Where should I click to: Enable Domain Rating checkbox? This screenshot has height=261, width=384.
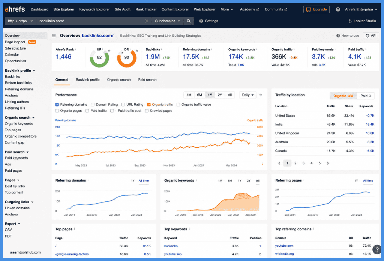tap(93, 105)
